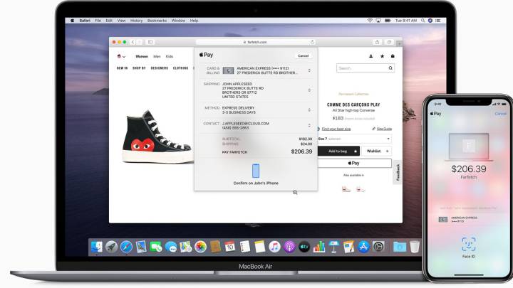Image resolution: width=513 pixels, height=288 pixels.
Task: Open Numbers chart icon in Dock
Action: (319, 247)
